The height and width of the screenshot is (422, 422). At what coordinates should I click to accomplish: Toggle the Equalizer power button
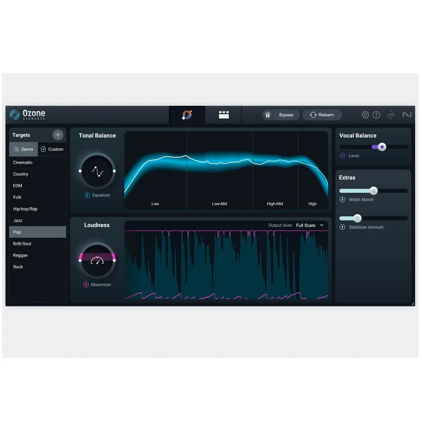[x=87, y=195]
